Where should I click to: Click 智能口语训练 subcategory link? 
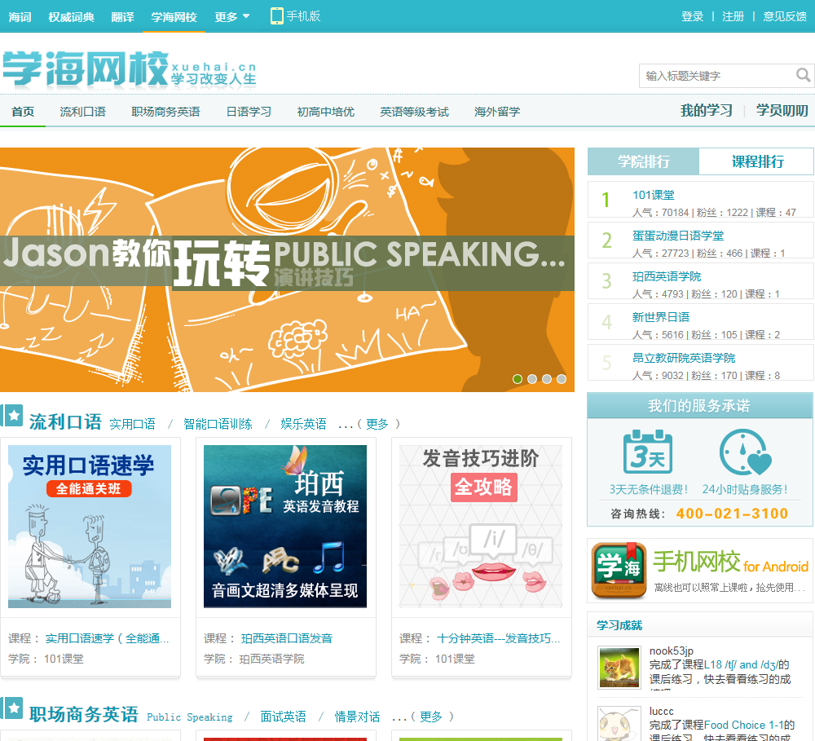218,424
